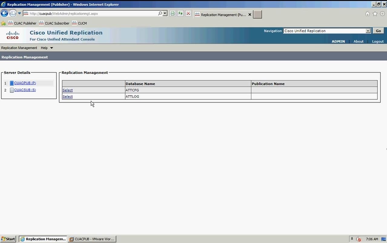Expand the address bar autocomplete dropdown
387x243 pixels.
tap(165, 14)
